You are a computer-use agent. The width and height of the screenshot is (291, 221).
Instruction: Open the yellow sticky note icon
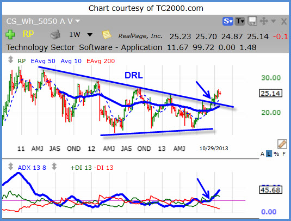pos(107,34)
